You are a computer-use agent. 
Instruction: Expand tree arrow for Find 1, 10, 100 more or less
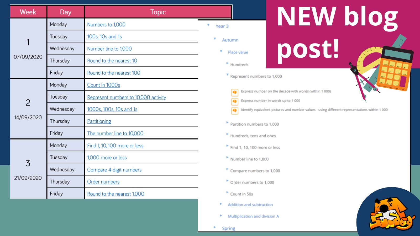(227, 146)
